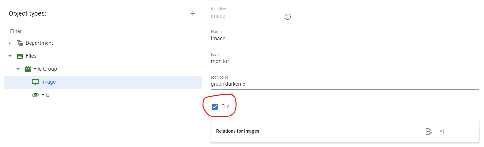
Task: Click the Filter input field
Action: pyautogui.click(x=103, y=31)
